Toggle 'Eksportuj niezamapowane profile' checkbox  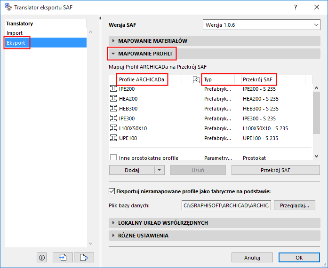(x=112, y=191)
